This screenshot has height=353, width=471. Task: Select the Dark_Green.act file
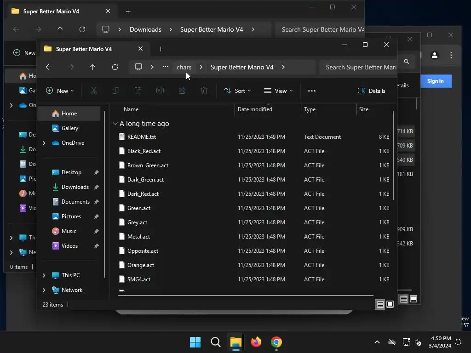pos(254,180)
